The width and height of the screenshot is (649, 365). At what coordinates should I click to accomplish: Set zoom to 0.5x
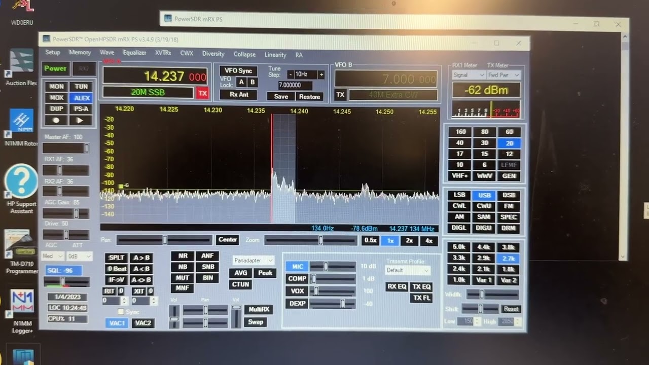[x=371, y=240]
